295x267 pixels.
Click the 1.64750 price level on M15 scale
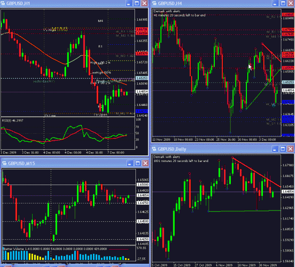[143, 203]
